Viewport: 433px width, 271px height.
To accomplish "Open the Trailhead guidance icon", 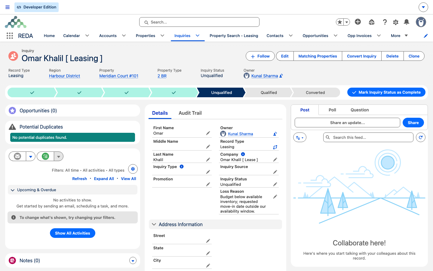I will pos(372,22).
